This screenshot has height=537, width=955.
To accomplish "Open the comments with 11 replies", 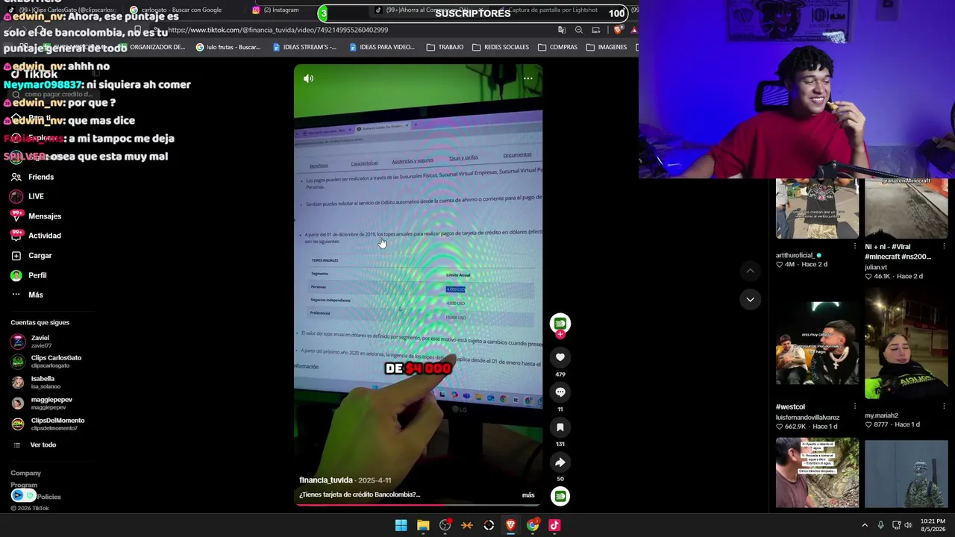I will (x=560, y=392).
